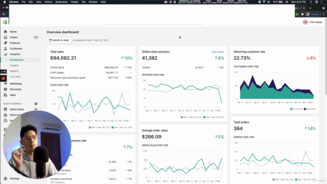Click the First-time legend swatch
This screenshot has width=327, height=184.
(x=291, y=109)
